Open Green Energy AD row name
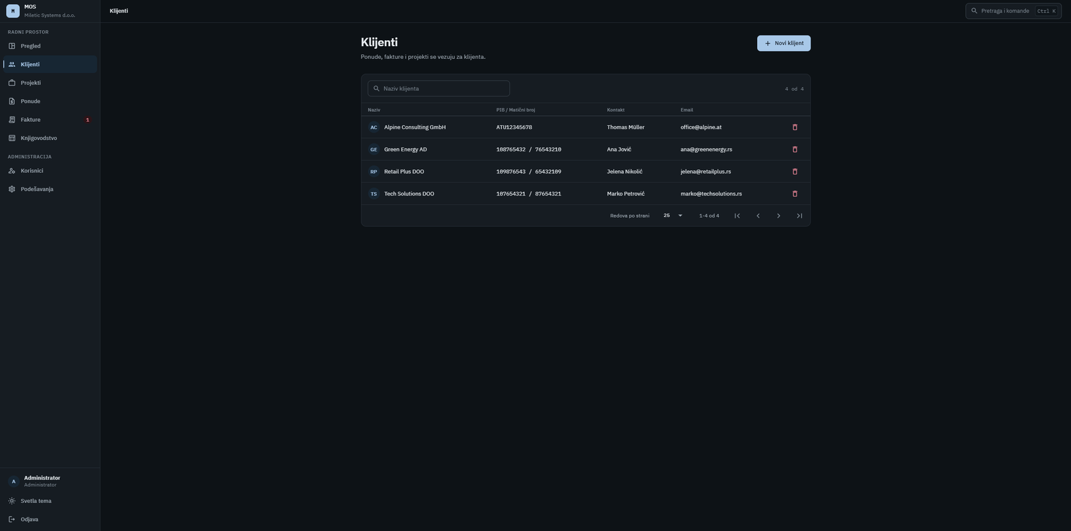 click(406, 149)
